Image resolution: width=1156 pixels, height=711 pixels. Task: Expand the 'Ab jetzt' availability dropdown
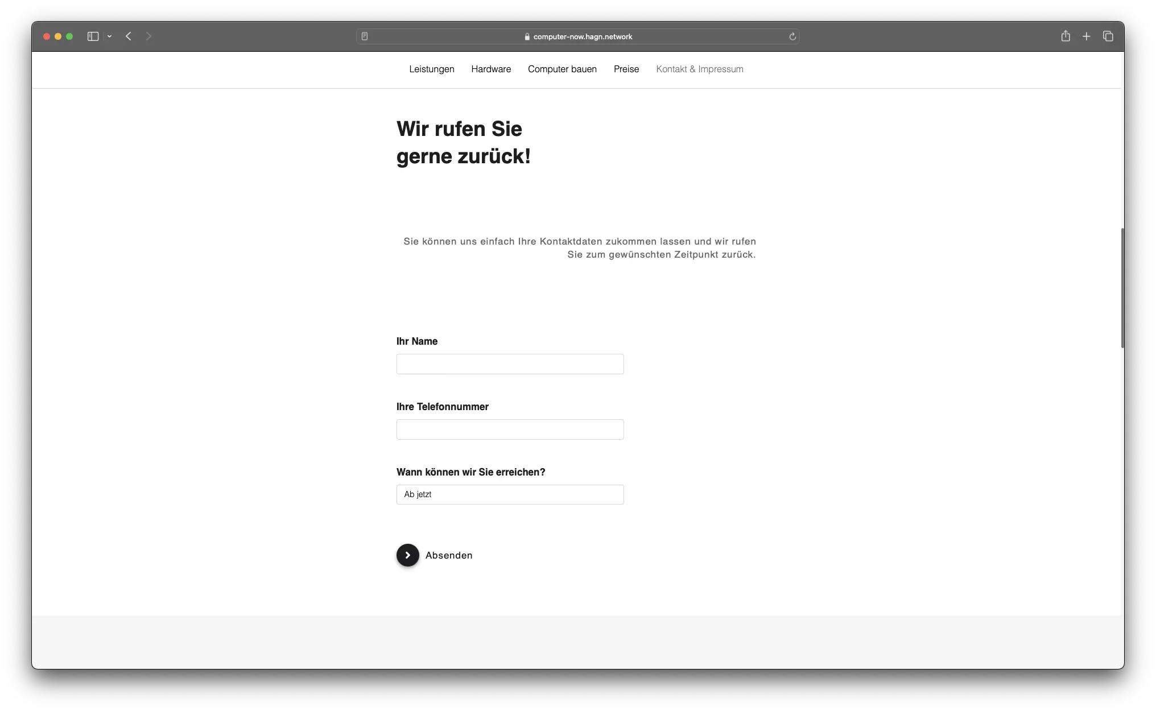click(x=510, y=494)
